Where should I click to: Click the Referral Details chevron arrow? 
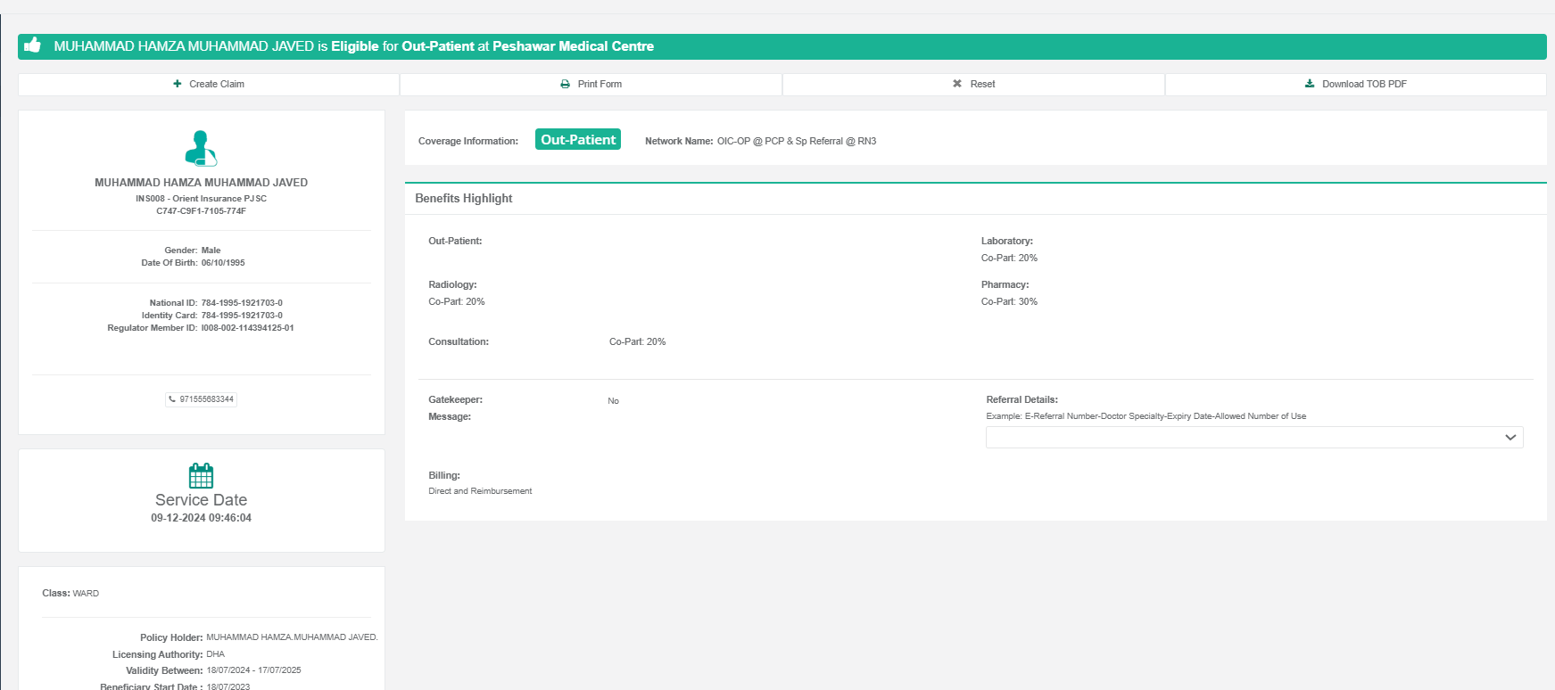tap(1510, 437)
